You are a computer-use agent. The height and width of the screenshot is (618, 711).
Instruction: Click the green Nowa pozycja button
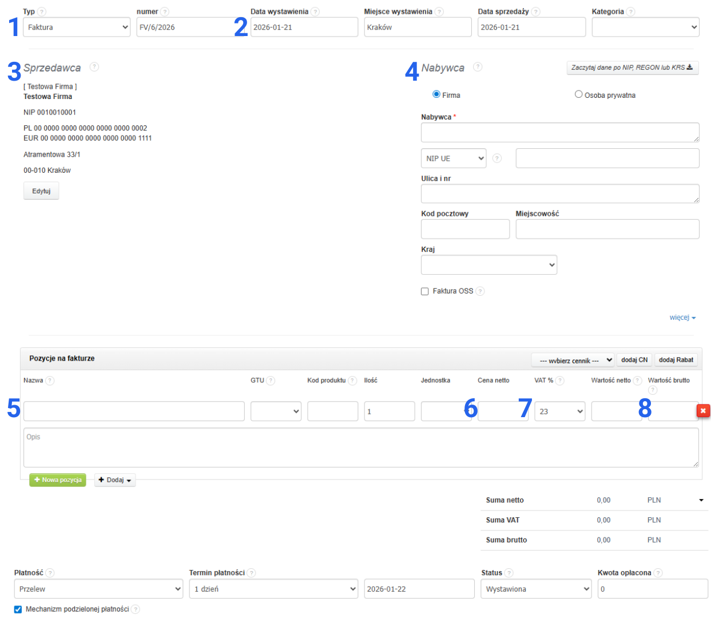58,480
